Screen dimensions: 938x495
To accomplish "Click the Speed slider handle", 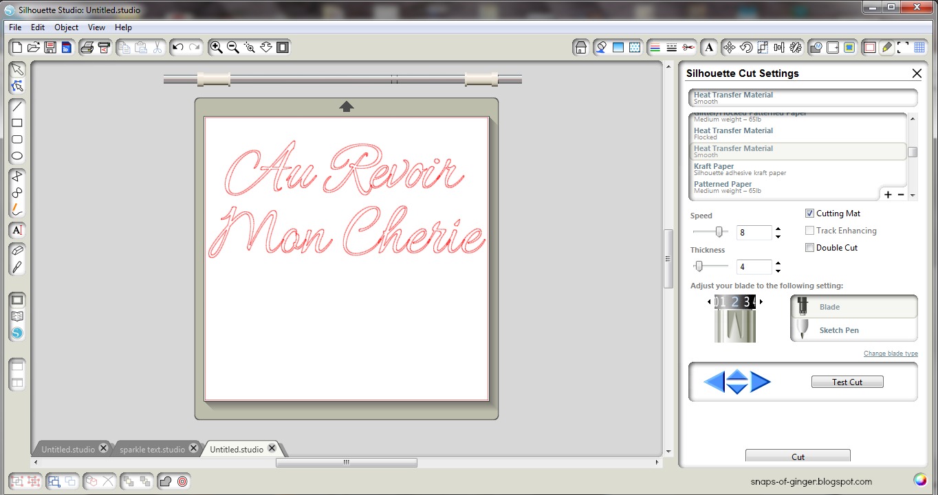I will coord(719,232).
